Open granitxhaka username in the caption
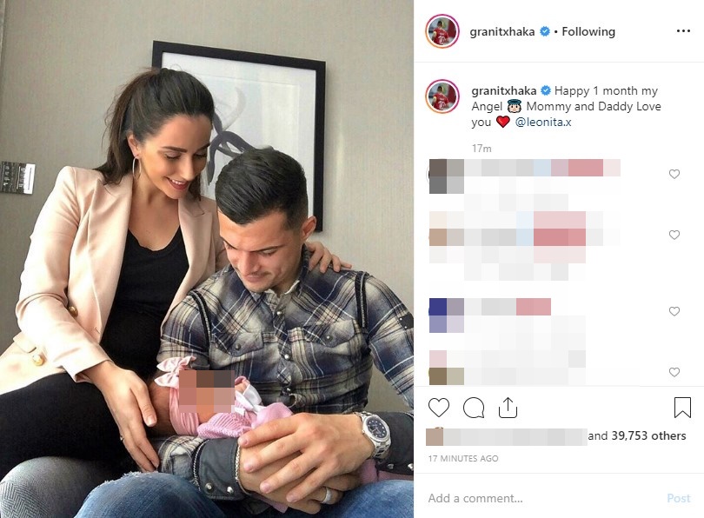The height and width of the screenshot is (518, 704). [504, 90]
